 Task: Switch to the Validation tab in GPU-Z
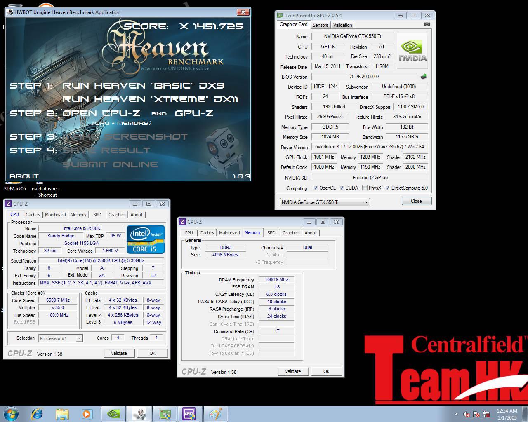click(x=342, y=25)
